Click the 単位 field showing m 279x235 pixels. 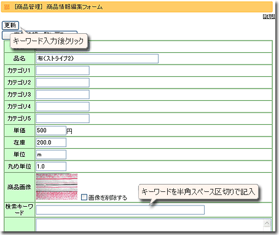click(x=51, y=154)
